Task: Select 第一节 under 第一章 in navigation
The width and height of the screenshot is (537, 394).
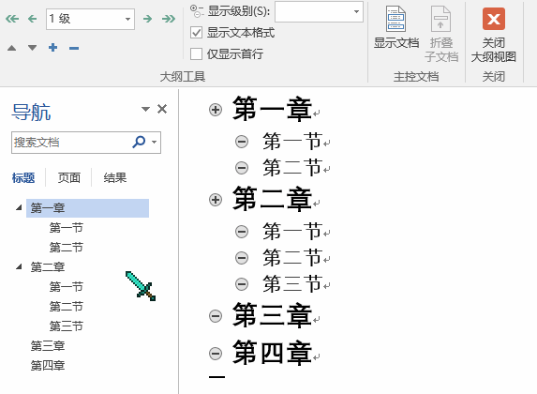Action: tap(67, 228)
